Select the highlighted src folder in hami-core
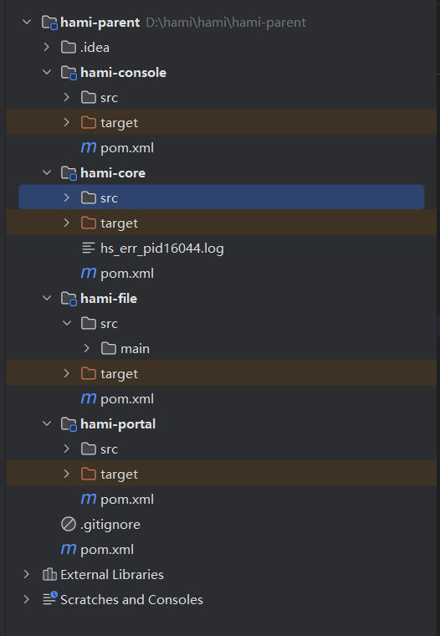Image resolution: width=440 pixels, height=636 pixels. tap(222, 197)
